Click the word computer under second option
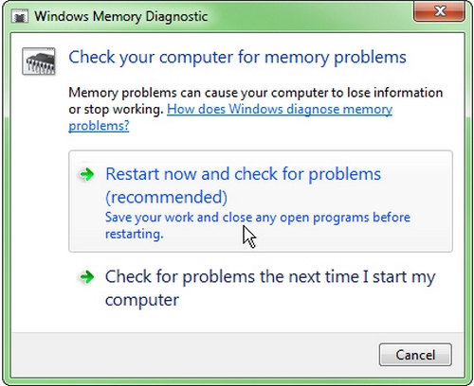The image size is (474, 386). [x=142, y=300]
